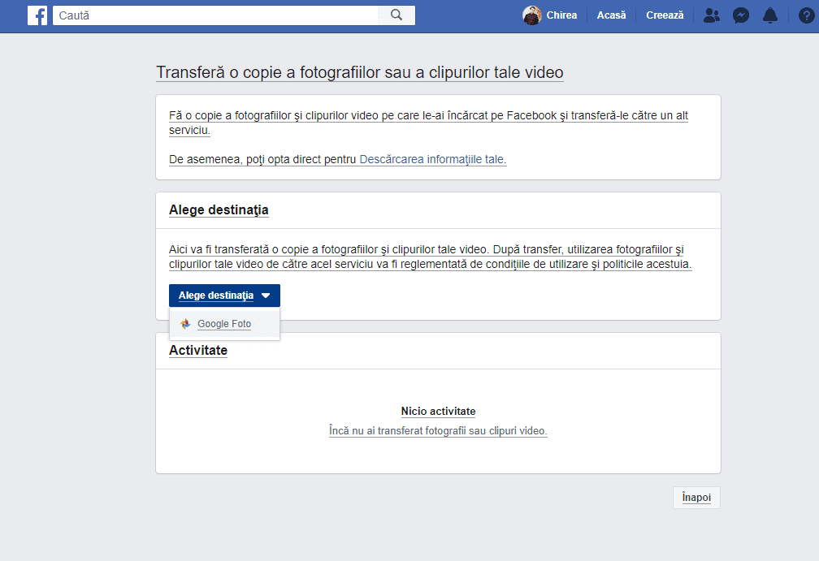This screenshot has height=561, width=819.
Task: Click the Google Foto service icon
Action: click(185, 323)
